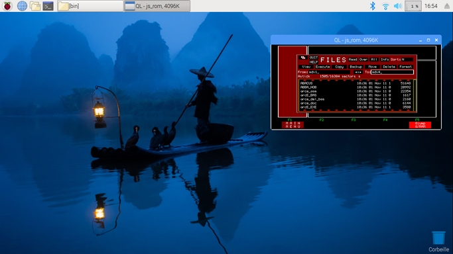Launch the web browser globe icon
The image size is (453, 254).
[x=22, y=6]
